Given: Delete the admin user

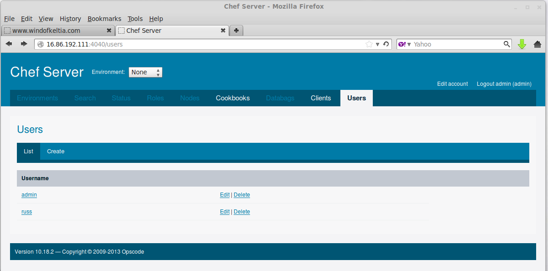Looking at the screenshot, I should click(x=242, y=195).
